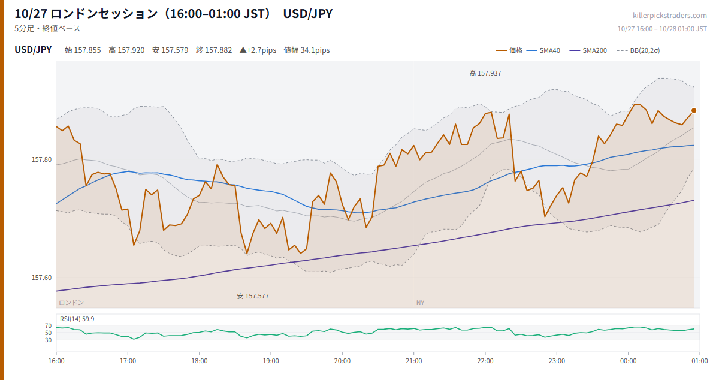The height and width of the screenshot is (380, 719).
Task: Click the RSI 50 level label
Action: pos(48,333)
